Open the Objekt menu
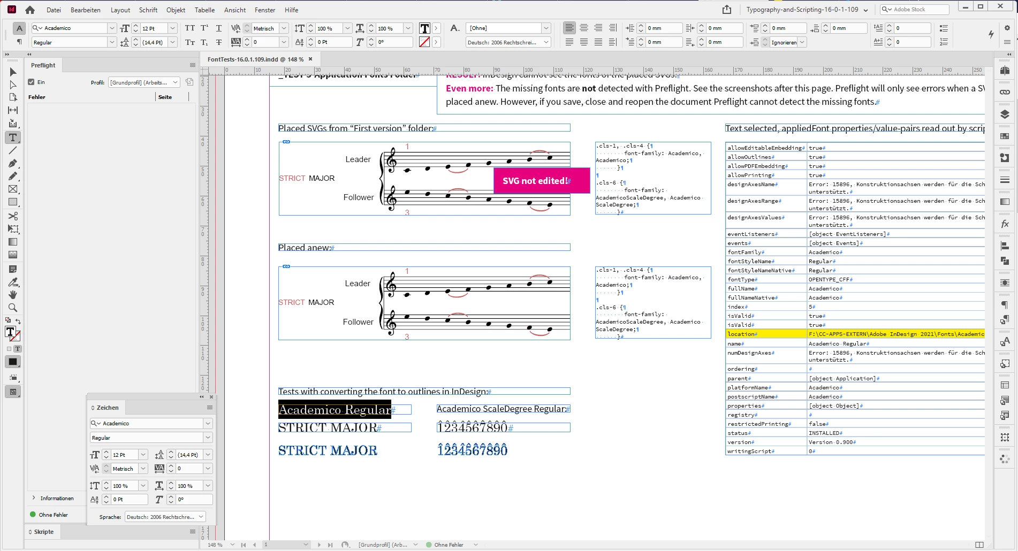Screen dimensions: 1018x551 coord(176,10)
